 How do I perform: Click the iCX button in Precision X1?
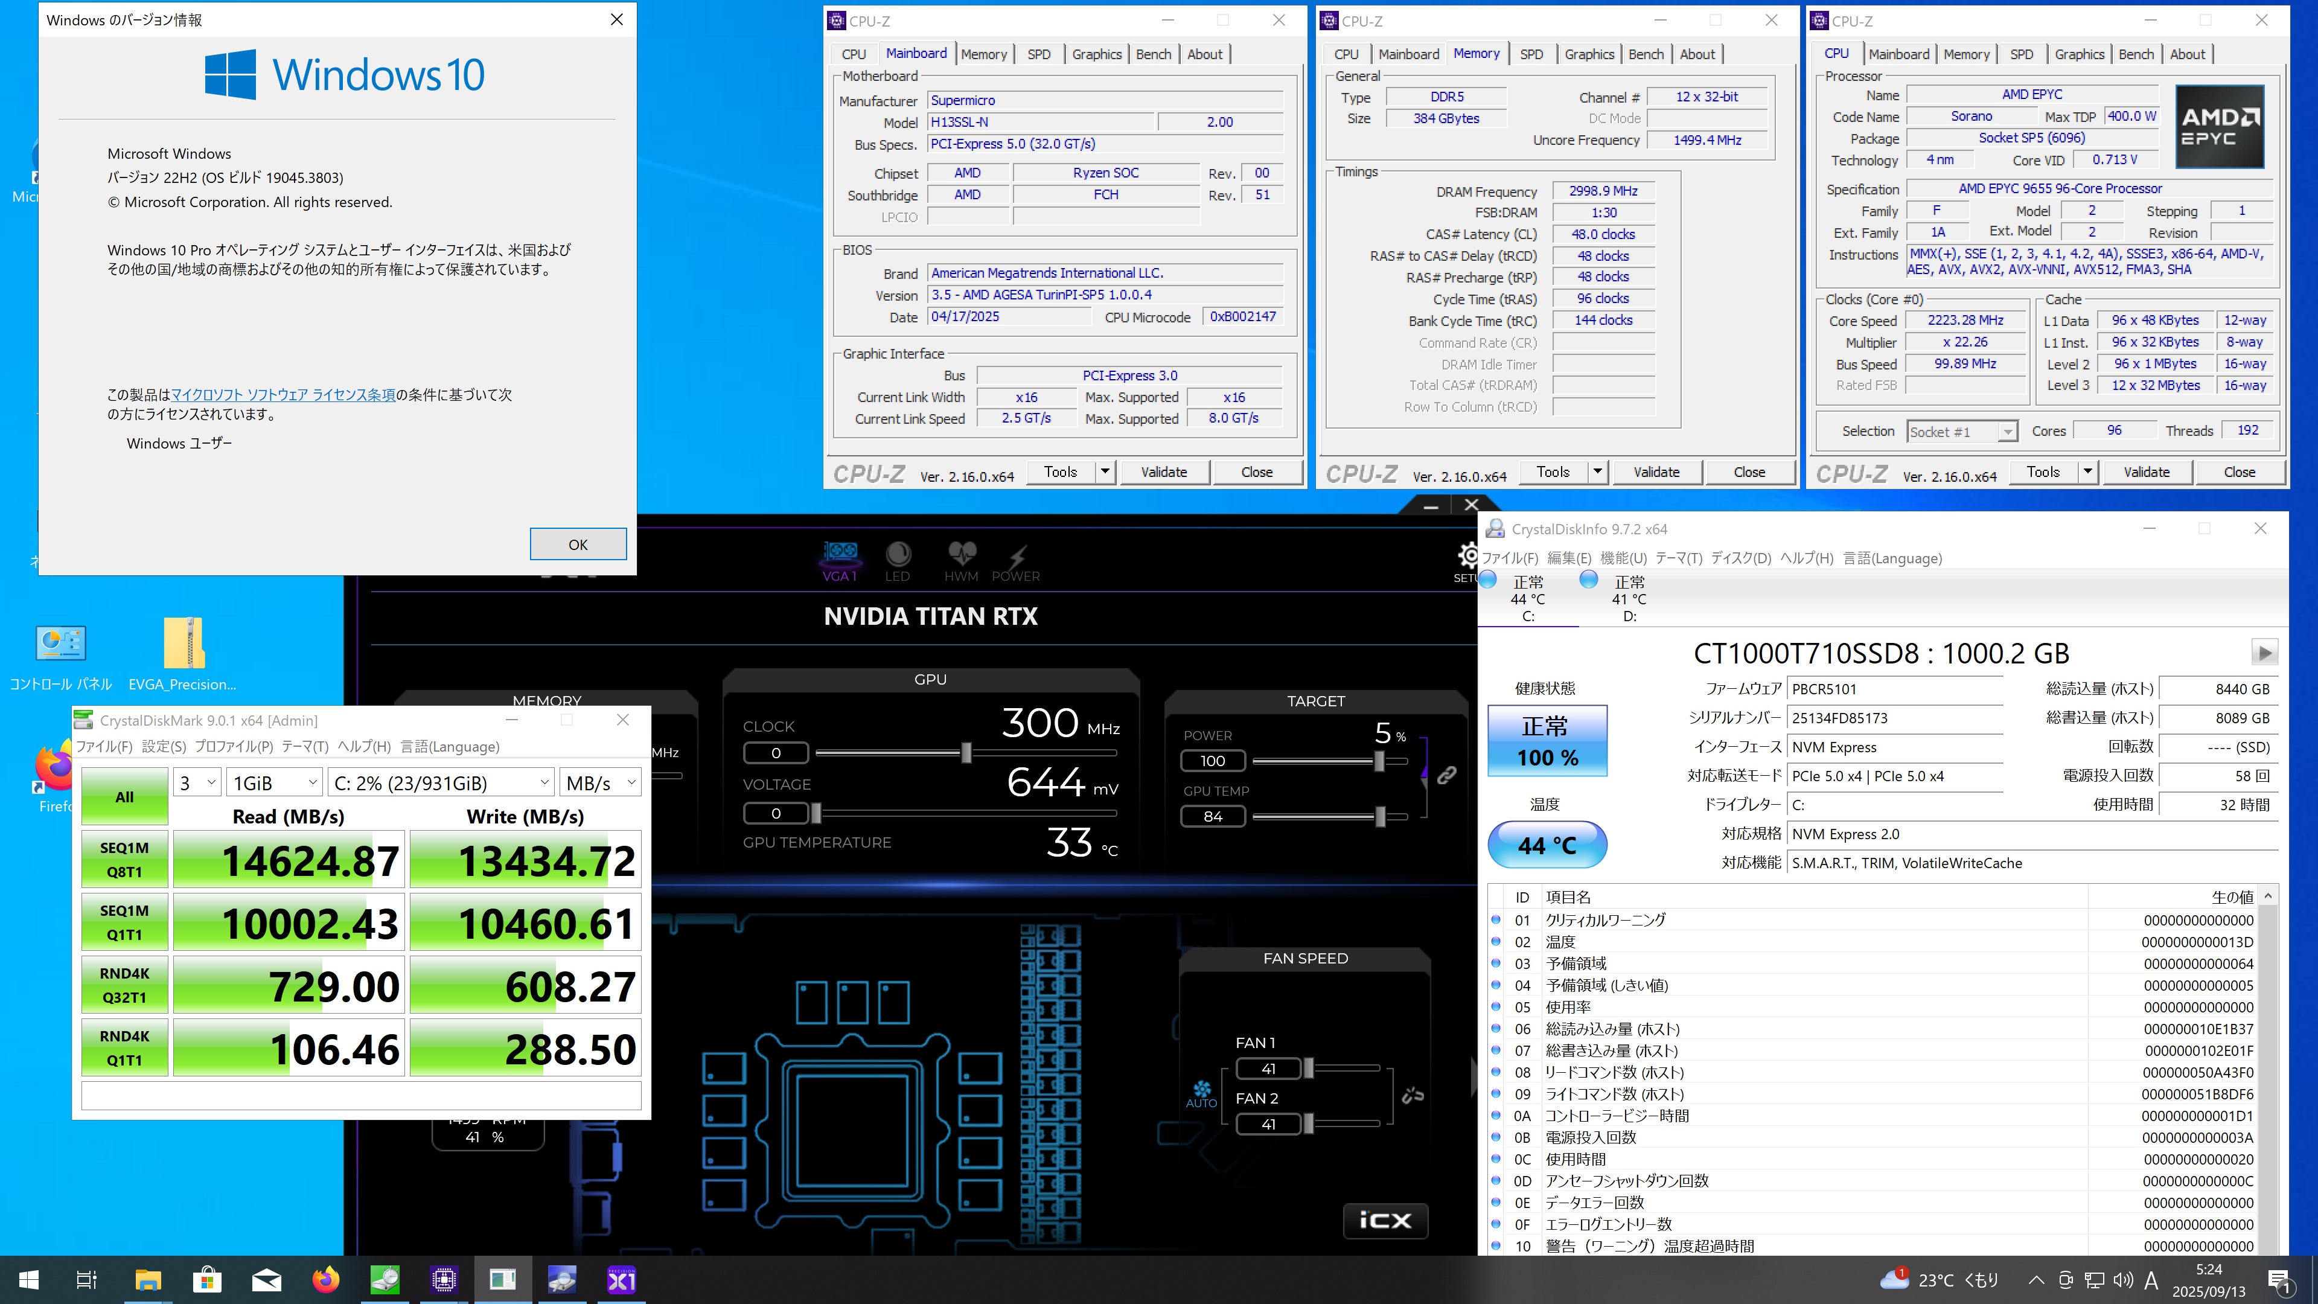click(x=1386, y=1220)
